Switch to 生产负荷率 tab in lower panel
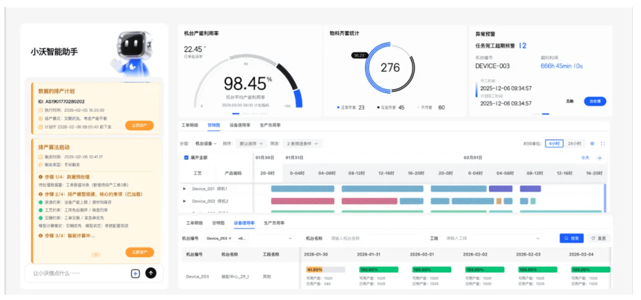Screen dimensions: 641x300 point(274,223)
